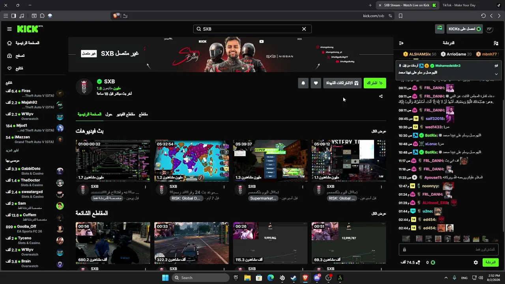
Task: Open iMazzen channel in the sidebar
Action: (x=35, y=140)
